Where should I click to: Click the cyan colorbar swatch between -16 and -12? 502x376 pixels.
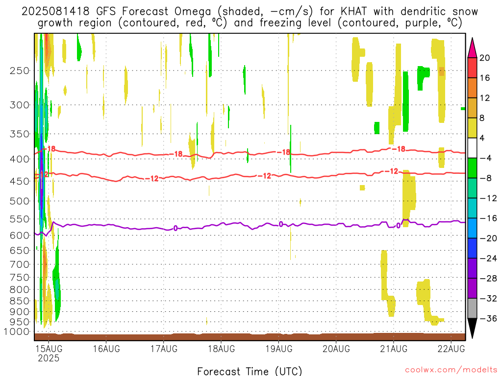click(472, 208)
